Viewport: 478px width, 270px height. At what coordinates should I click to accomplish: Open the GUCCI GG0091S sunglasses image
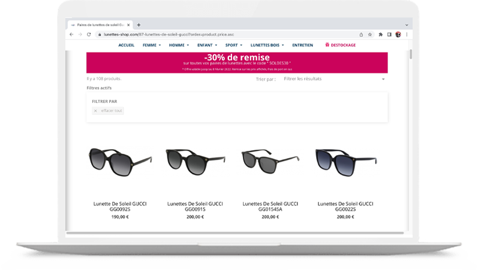(196, 162)
